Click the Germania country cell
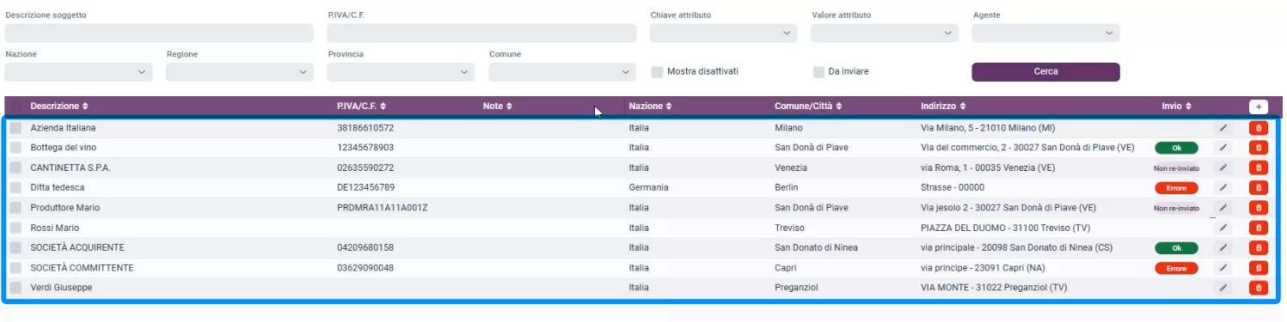The image size is (1287, 322). 648,187
